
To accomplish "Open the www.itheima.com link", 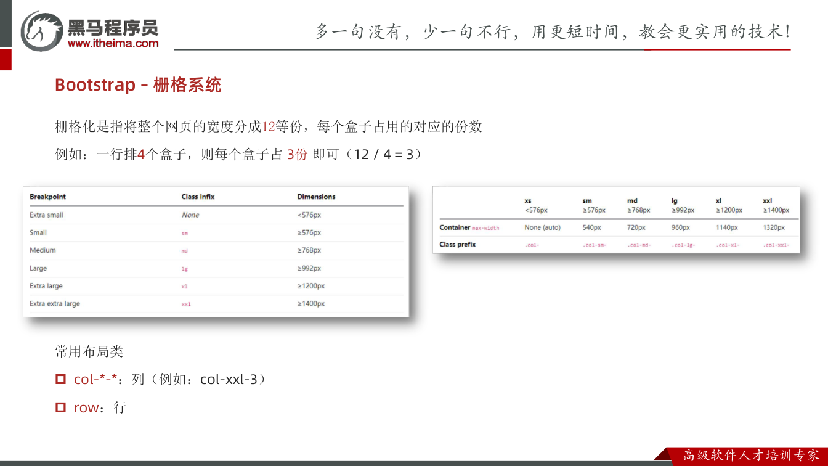I will click(113, 43).
